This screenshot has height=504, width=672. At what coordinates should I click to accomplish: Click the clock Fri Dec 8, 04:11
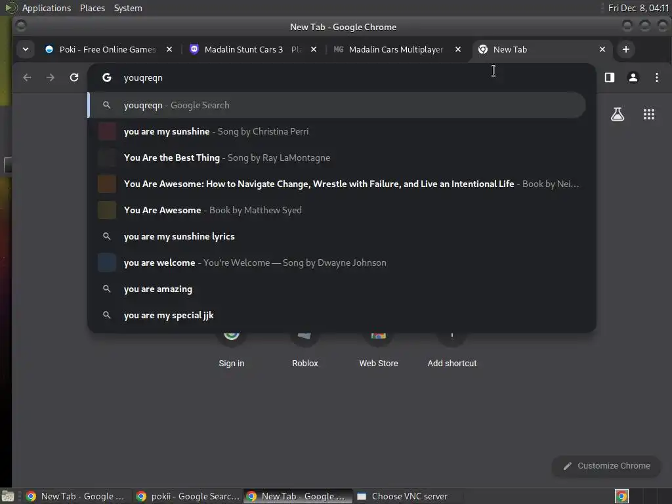click(638, 8)
